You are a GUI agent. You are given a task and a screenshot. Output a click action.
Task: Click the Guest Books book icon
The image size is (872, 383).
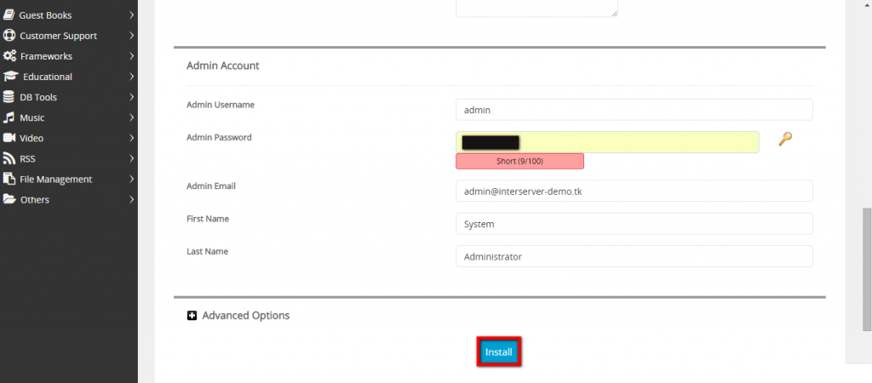(9, 15)
